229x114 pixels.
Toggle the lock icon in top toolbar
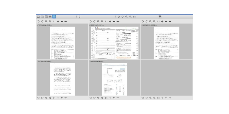pos(79,17)
